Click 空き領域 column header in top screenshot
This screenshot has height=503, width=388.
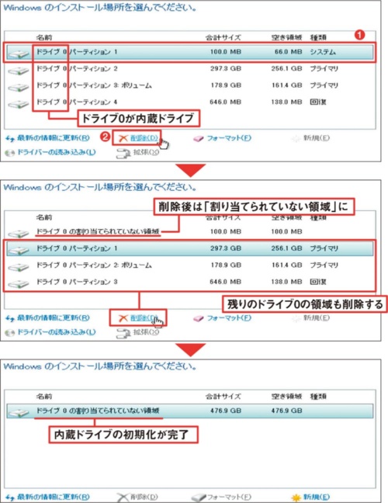pos(286,37)
